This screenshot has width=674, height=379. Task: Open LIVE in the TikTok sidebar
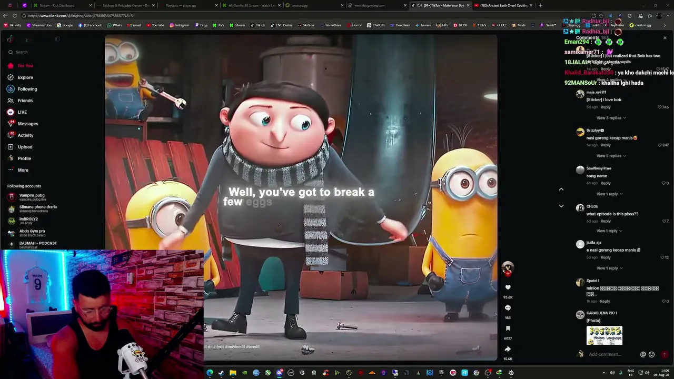(x=17, y=112)
